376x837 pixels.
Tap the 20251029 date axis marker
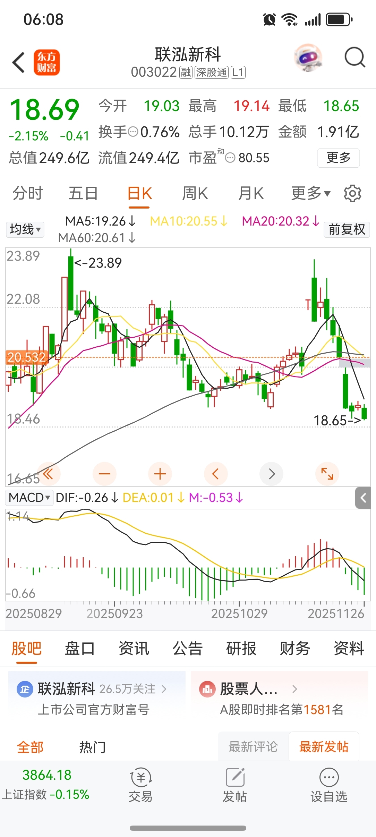coord(239,614)
